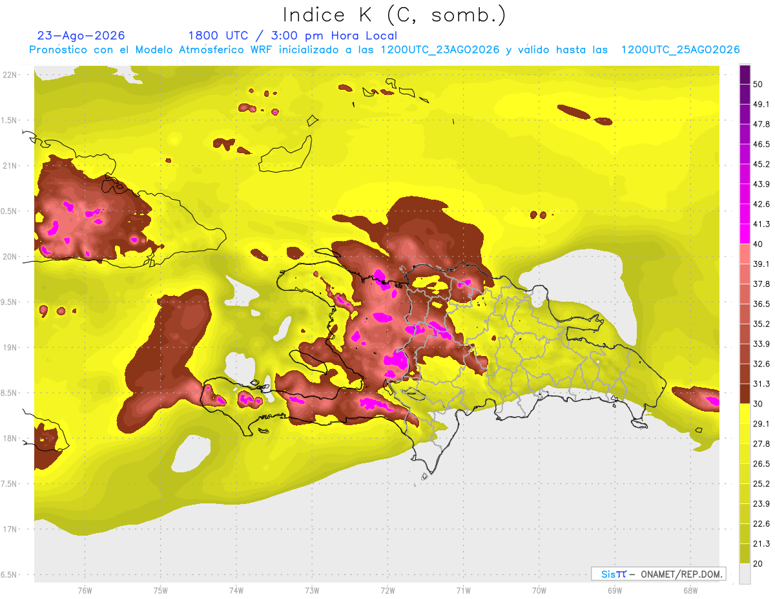Screen dimensions: 775x599
Task: Click the "37.8" colorbar label
Action: coord(761,284)
